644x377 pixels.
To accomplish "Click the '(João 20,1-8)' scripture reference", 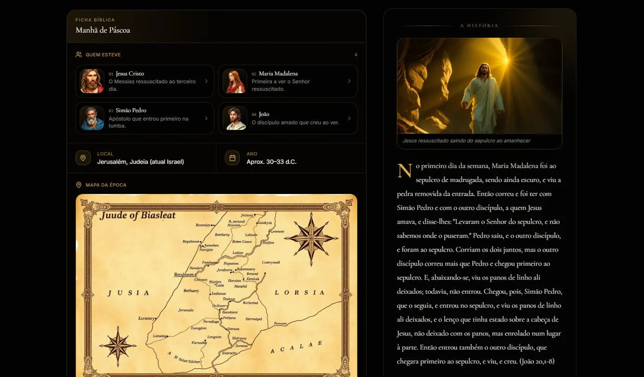I will [x=537, y=361].
